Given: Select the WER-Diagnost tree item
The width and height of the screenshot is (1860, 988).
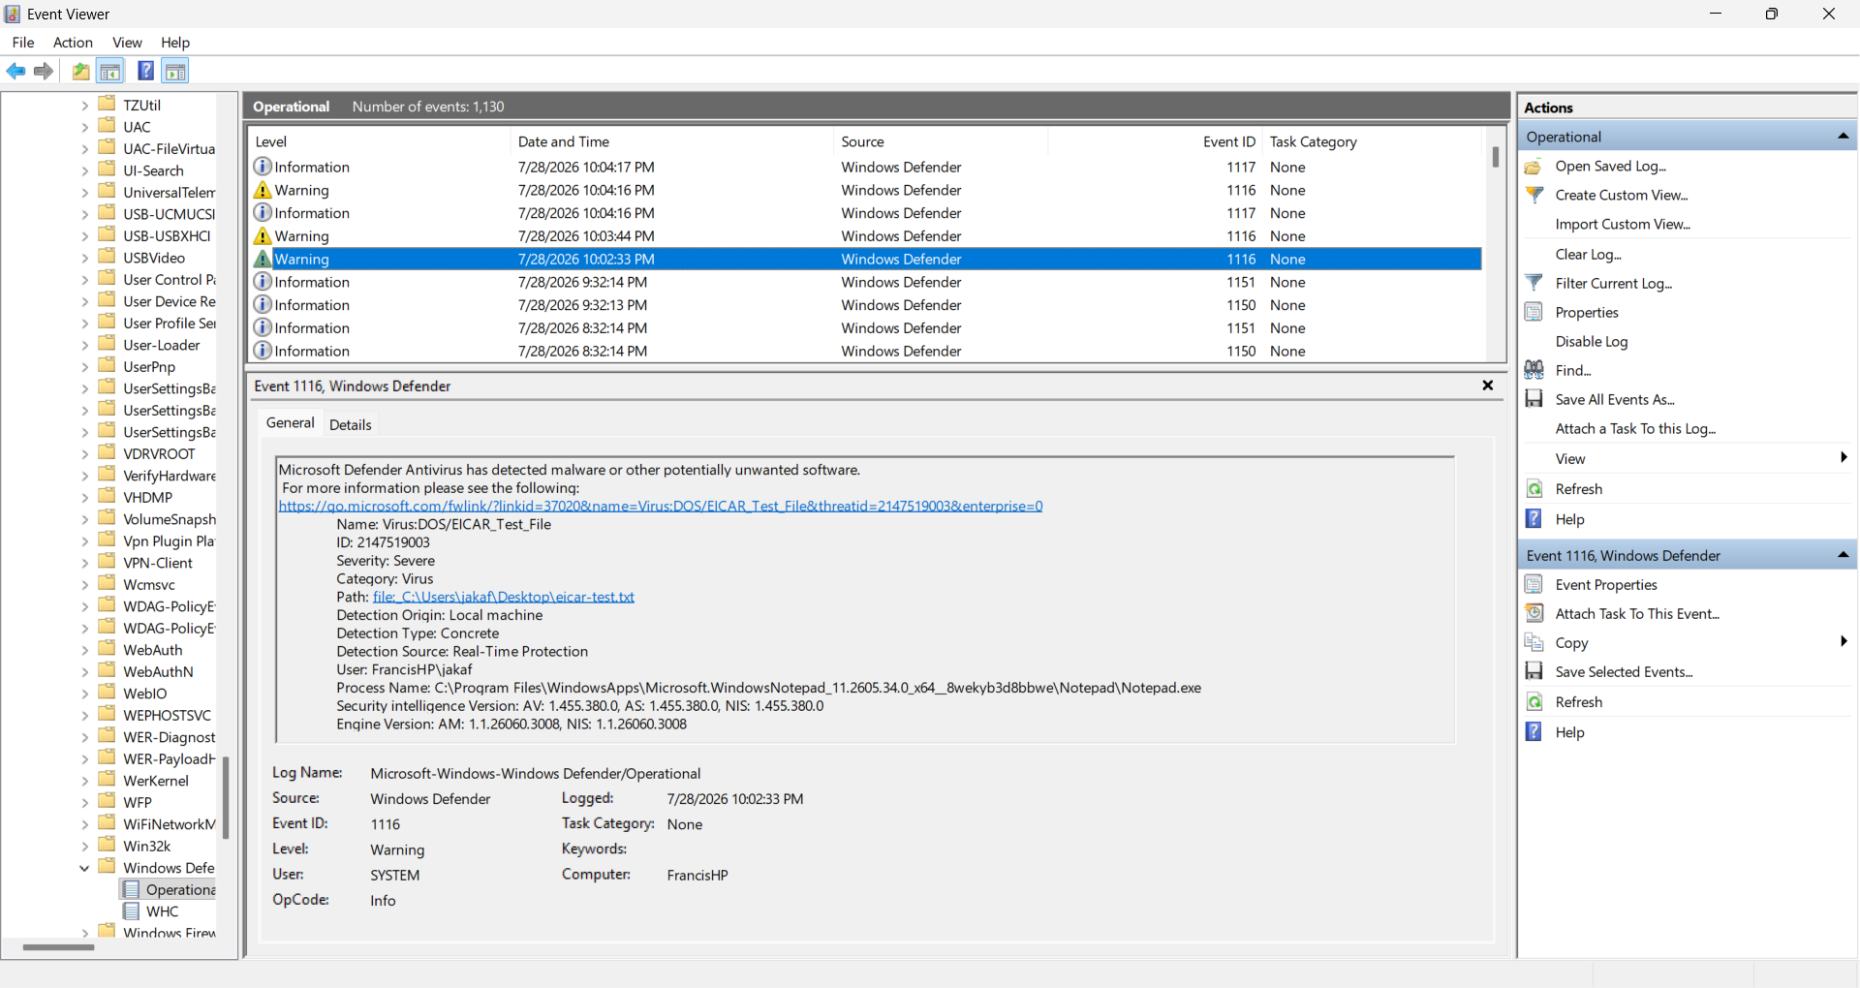Looking at the screenshot, I should pos(170,737).
